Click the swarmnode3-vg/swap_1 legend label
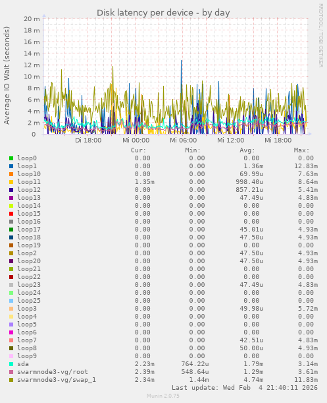This screenshot has height=403, width=327. pyautogui.click(x=57, y=380)
